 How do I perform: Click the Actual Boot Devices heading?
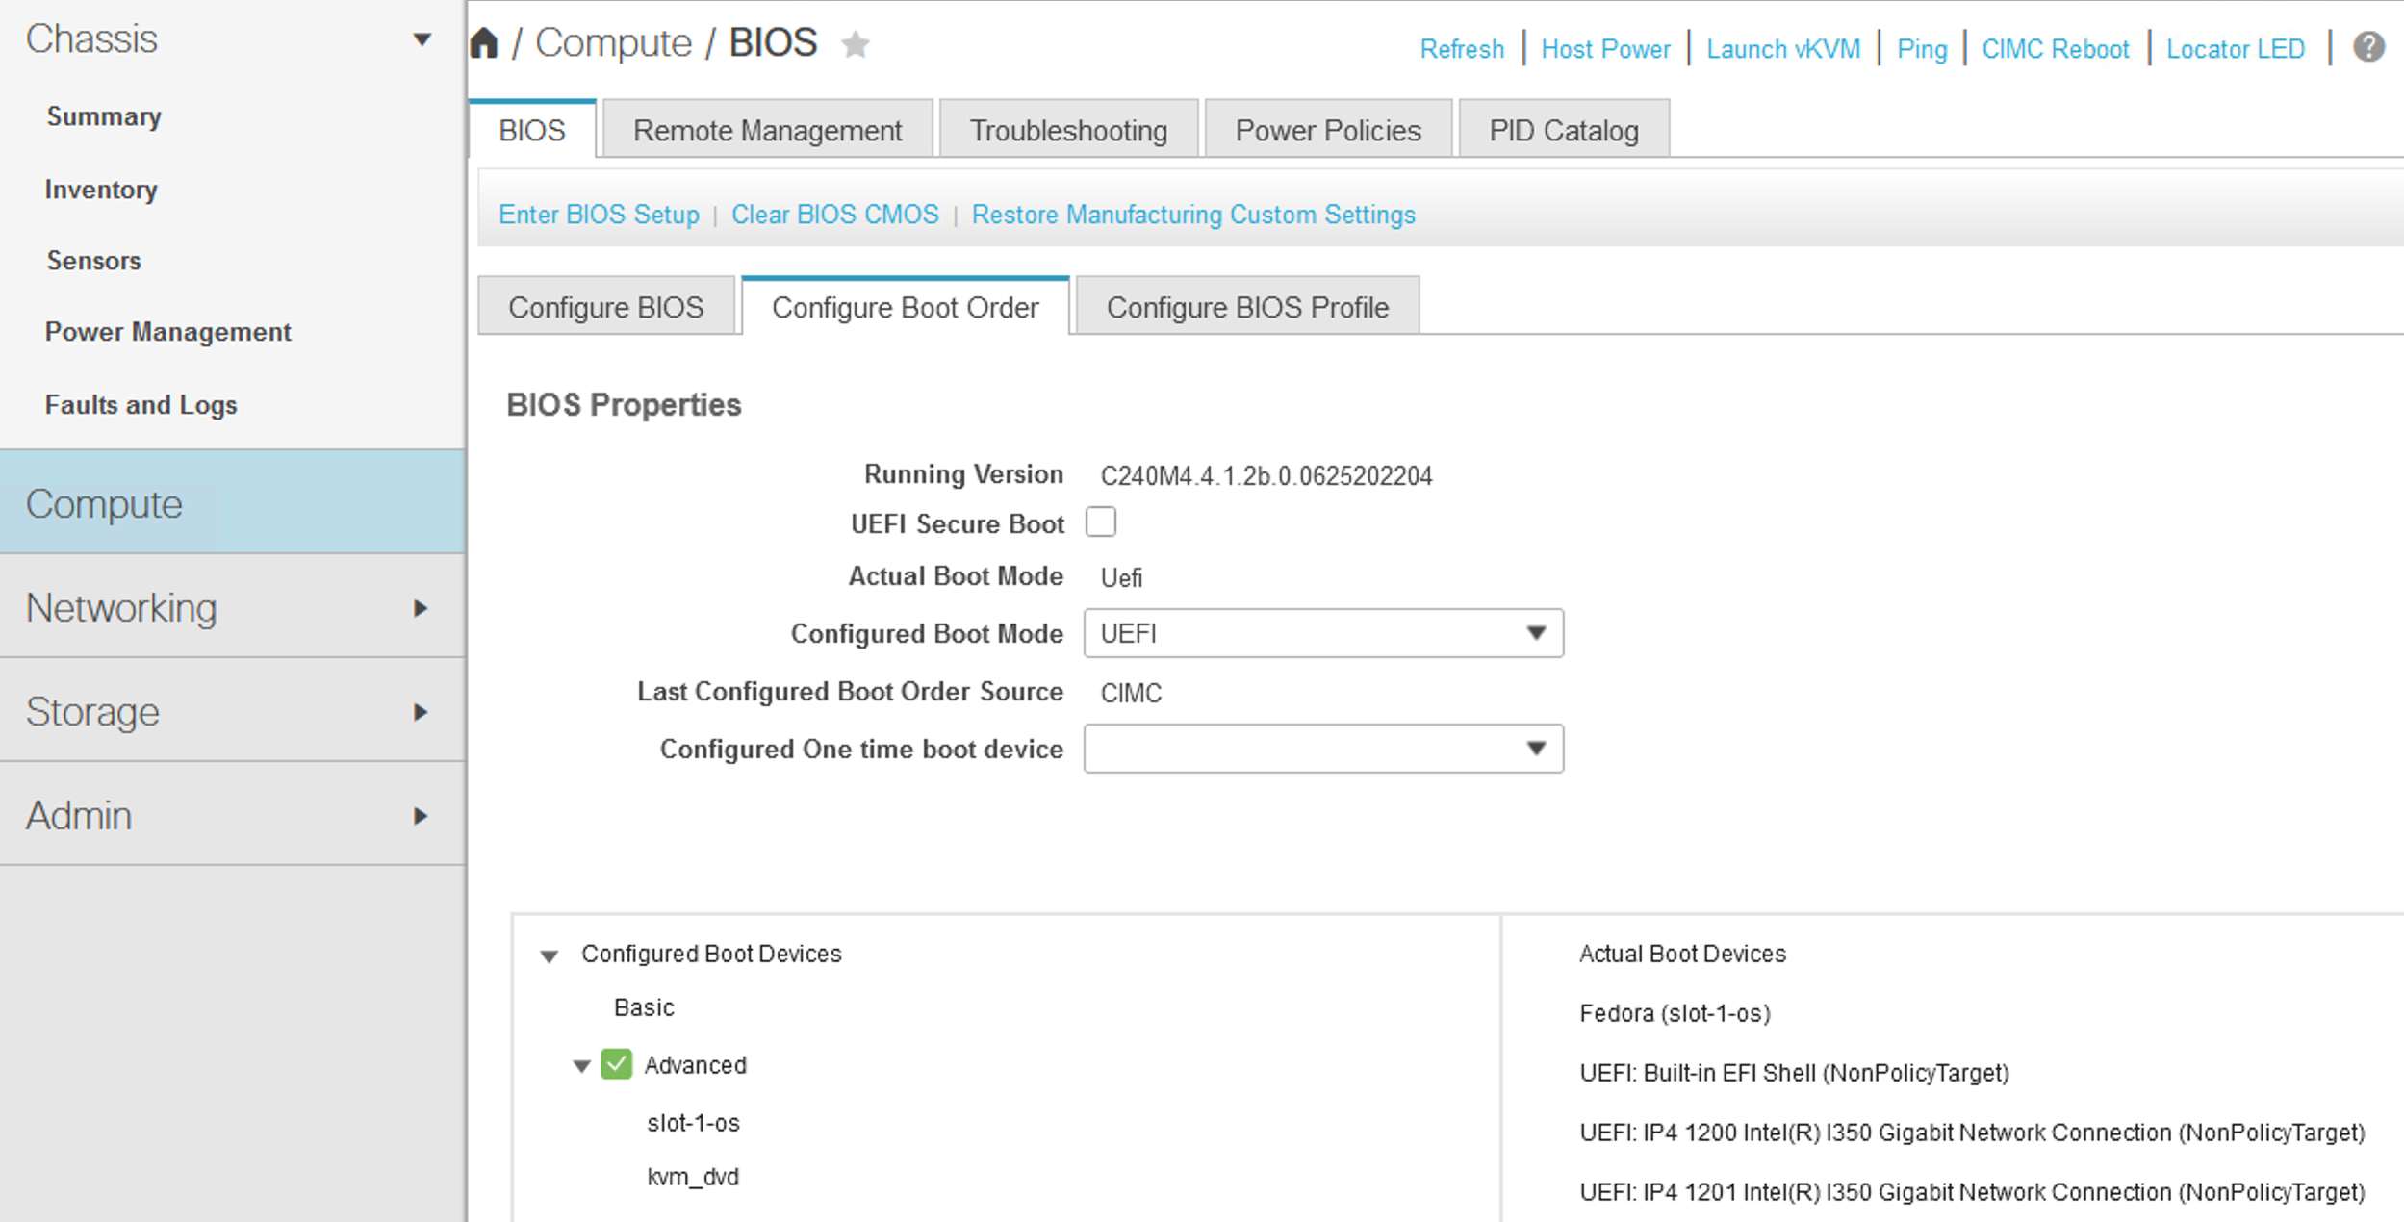[1682, 954]
